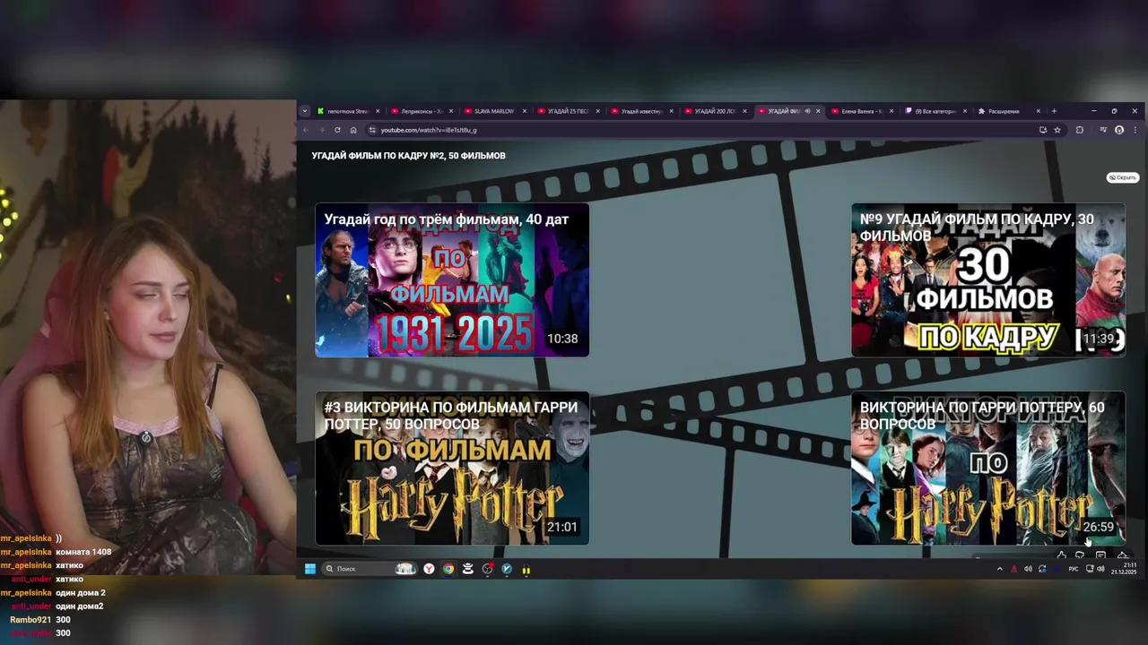This screenshot has height=645, width=1148.
Task: Open #3 ВИКТОРИНА ПО ФИЛЬМАМ ГАРРИ ПОТТЕР video
Action: coord(452,468)
